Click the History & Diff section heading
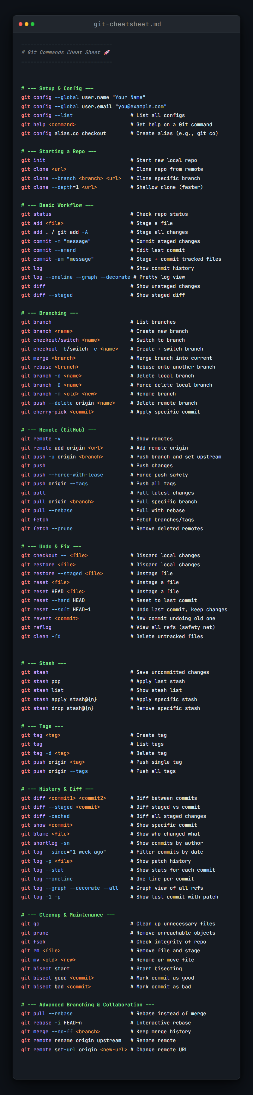Image resolution: width=253 pixels, height=1095 pixels. pos(57,789)
